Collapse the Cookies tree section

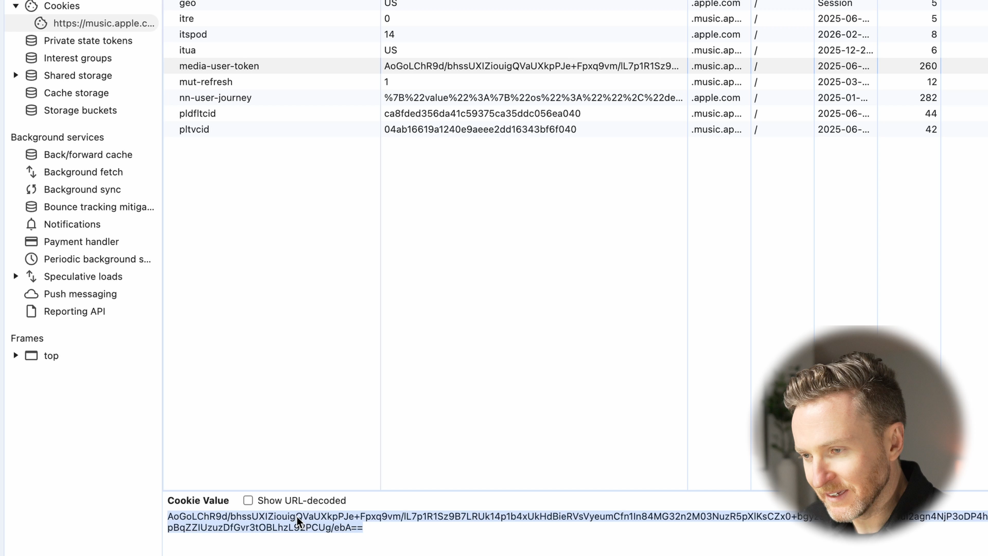click(16, 6)
